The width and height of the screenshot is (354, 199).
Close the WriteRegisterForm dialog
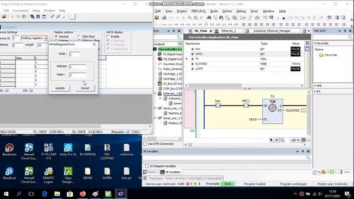(x=94, y=44)
